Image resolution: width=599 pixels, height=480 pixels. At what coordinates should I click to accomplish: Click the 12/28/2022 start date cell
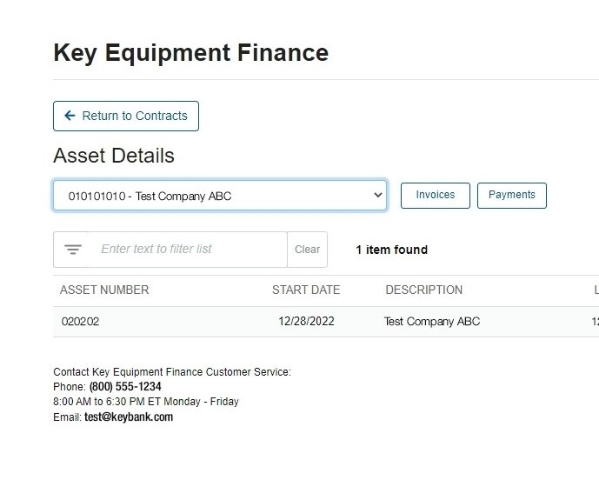click(x=306, y=322)
